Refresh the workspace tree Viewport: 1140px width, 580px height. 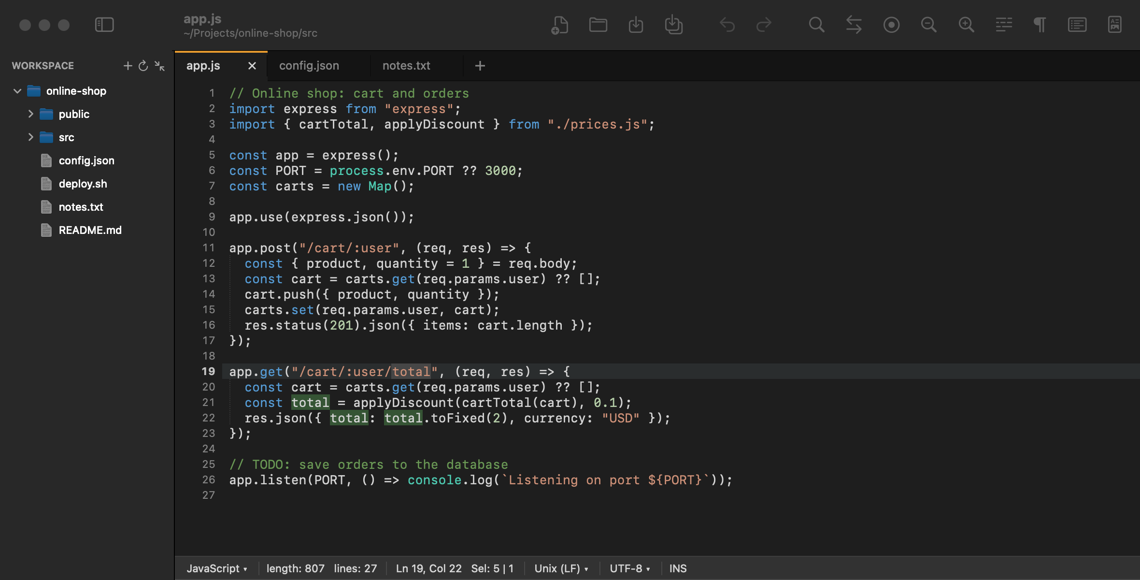143,66
